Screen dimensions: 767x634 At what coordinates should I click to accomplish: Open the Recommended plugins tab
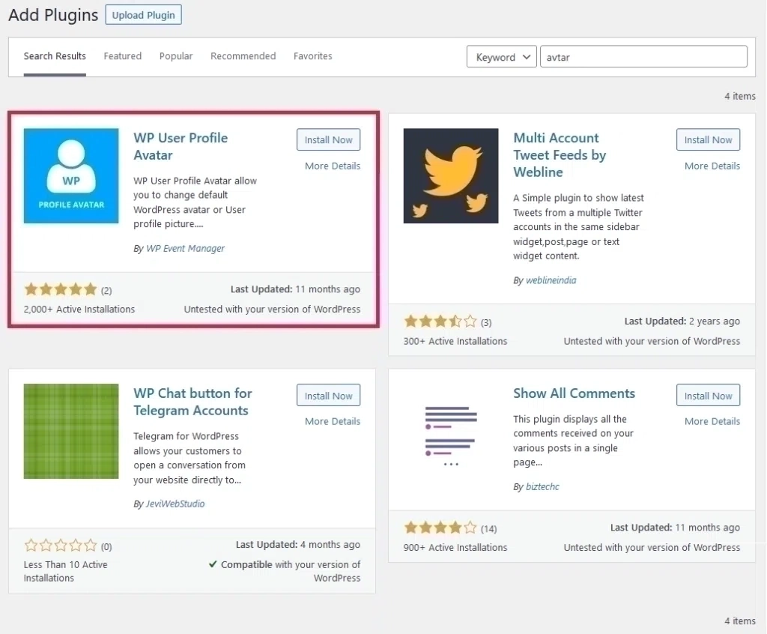point(243,55)
